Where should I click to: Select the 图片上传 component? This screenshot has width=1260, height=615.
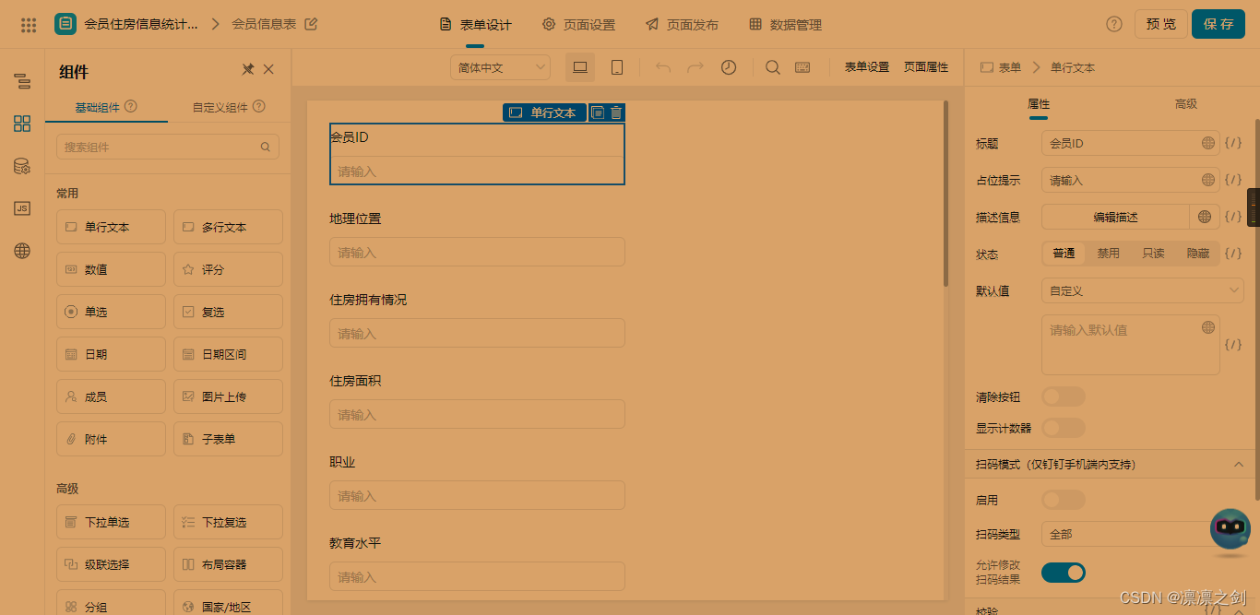(228, 396)
